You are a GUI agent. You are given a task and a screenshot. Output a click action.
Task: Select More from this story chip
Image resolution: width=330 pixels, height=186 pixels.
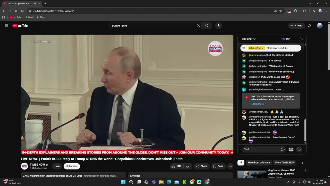click(259, 163)
